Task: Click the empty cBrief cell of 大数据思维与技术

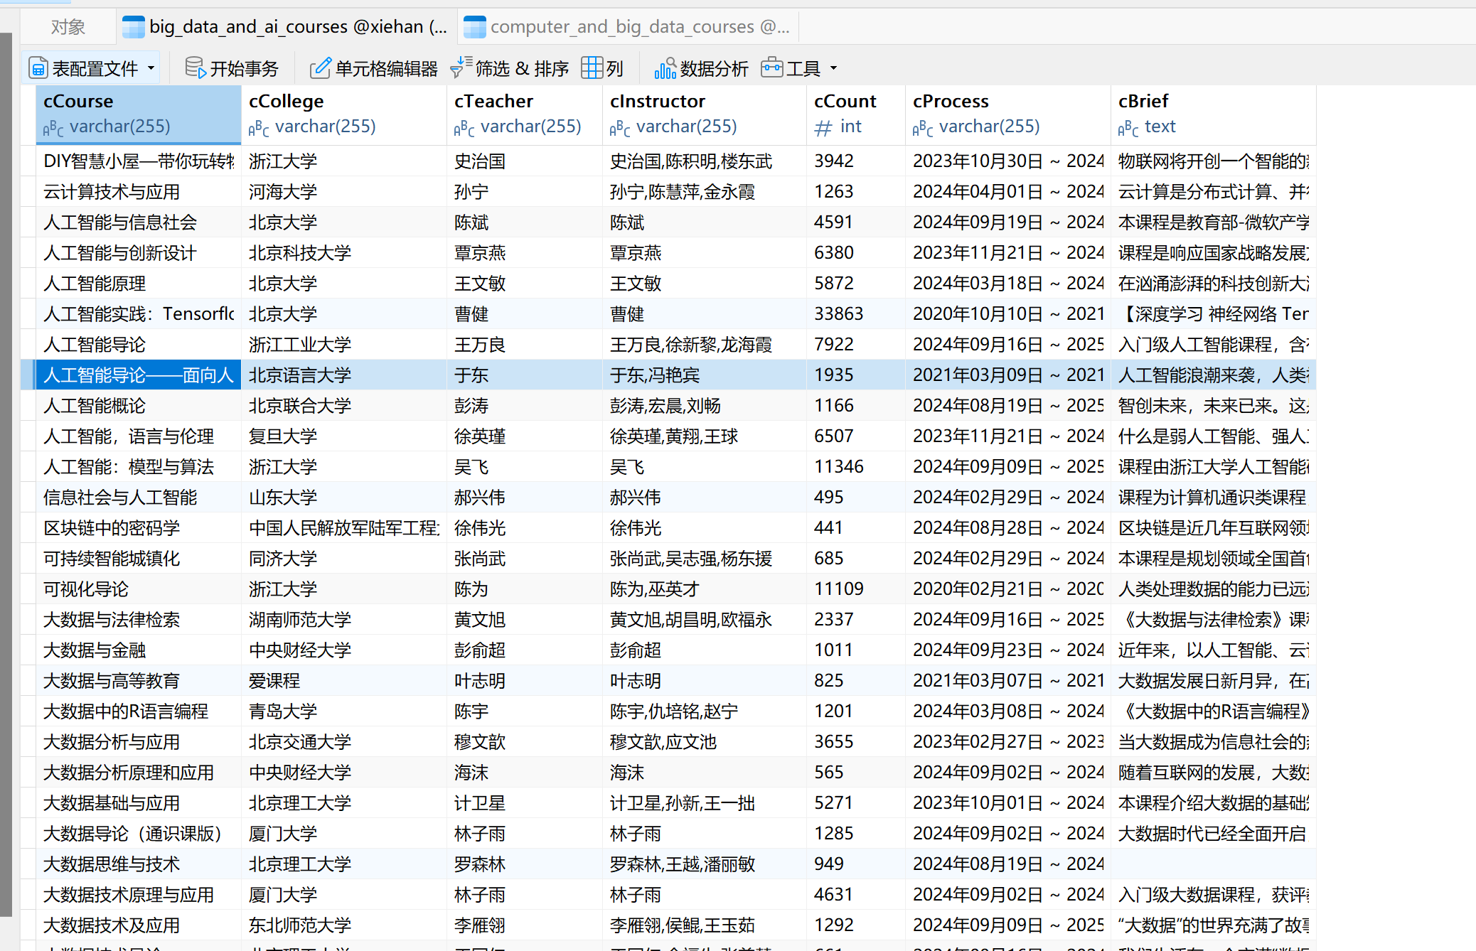Action: pos(1214,864)
